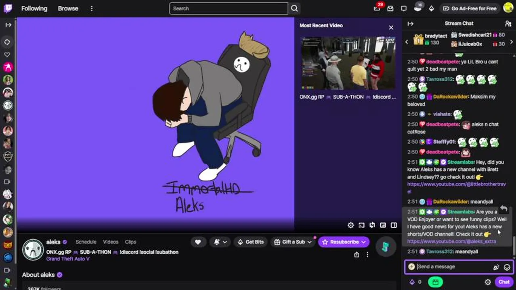Open the chat identity badge icon
The image size is (516, 290).
coord(411,267)
